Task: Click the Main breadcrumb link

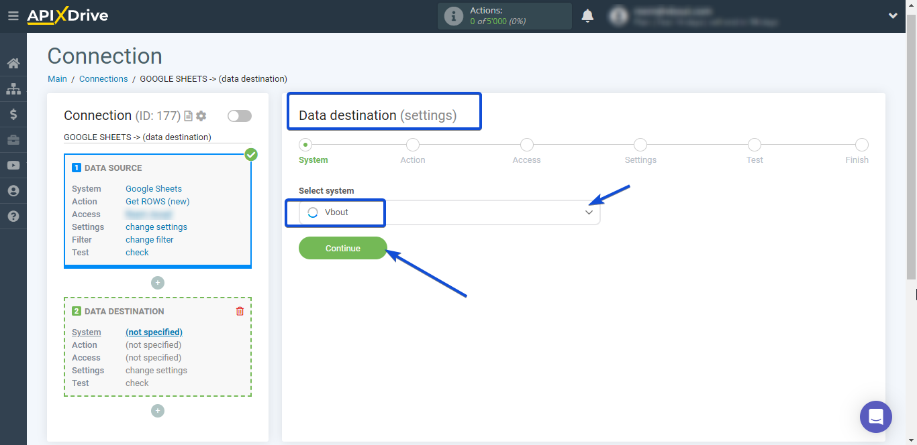Action: [57, 79]
